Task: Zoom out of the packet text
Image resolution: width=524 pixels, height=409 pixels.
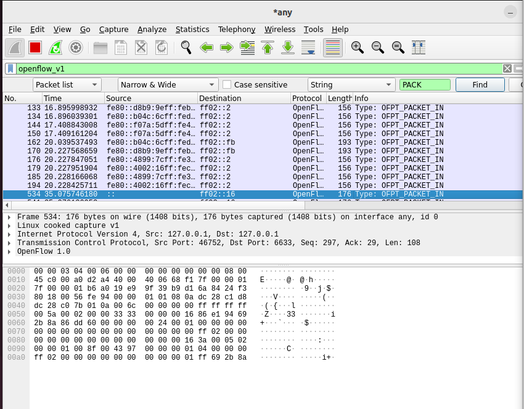Action: point(378,48)
